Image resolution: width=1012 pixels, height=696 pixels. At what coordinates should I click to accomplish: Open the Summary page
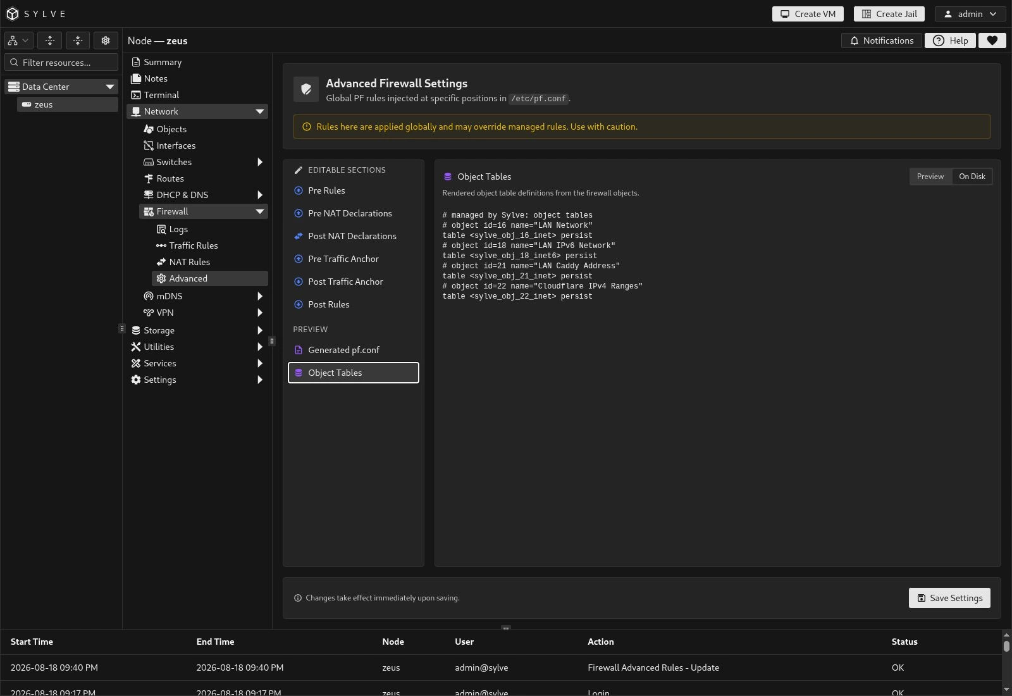coord(163,62)
